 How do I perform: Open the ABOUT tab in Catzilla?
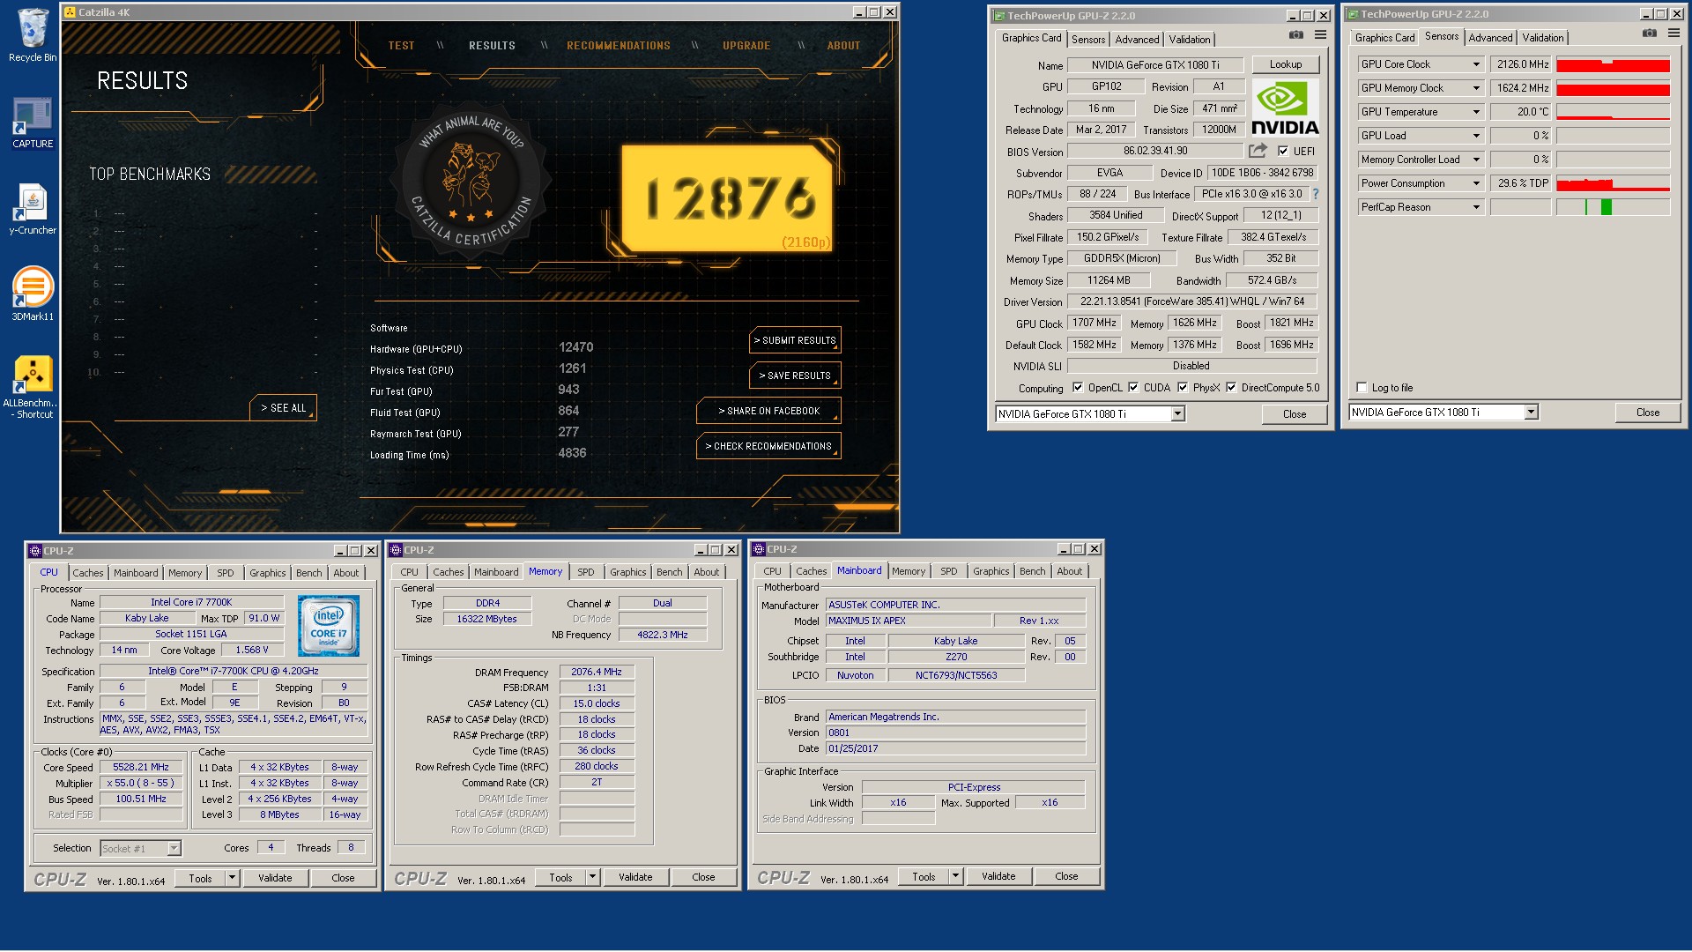click(x=843, y=46)
